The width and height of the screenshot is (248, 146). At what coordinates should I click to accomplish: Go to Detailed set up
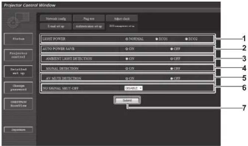[18, 71]
